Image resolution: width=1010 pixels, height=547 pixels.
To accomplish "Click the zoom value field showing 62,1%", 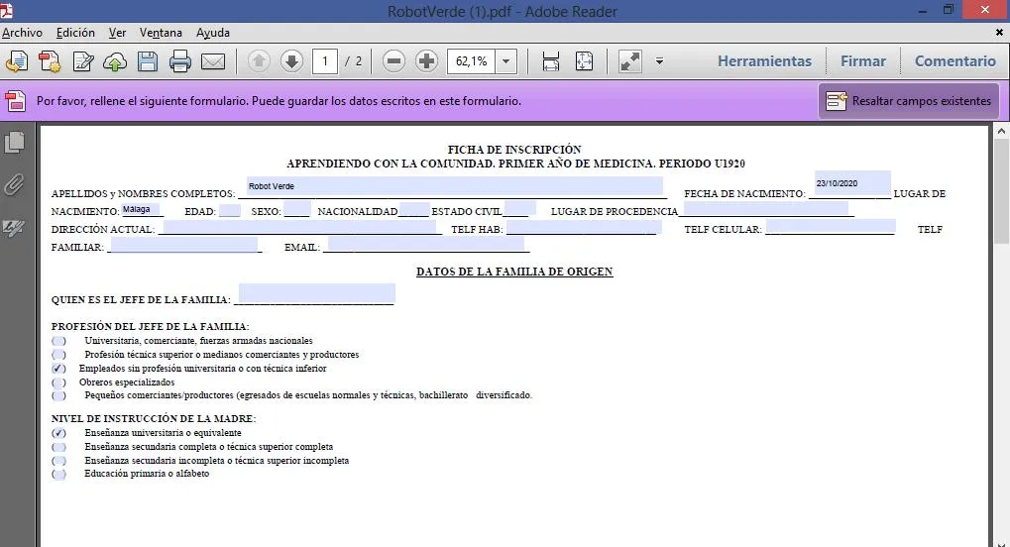I will (472, 61).
